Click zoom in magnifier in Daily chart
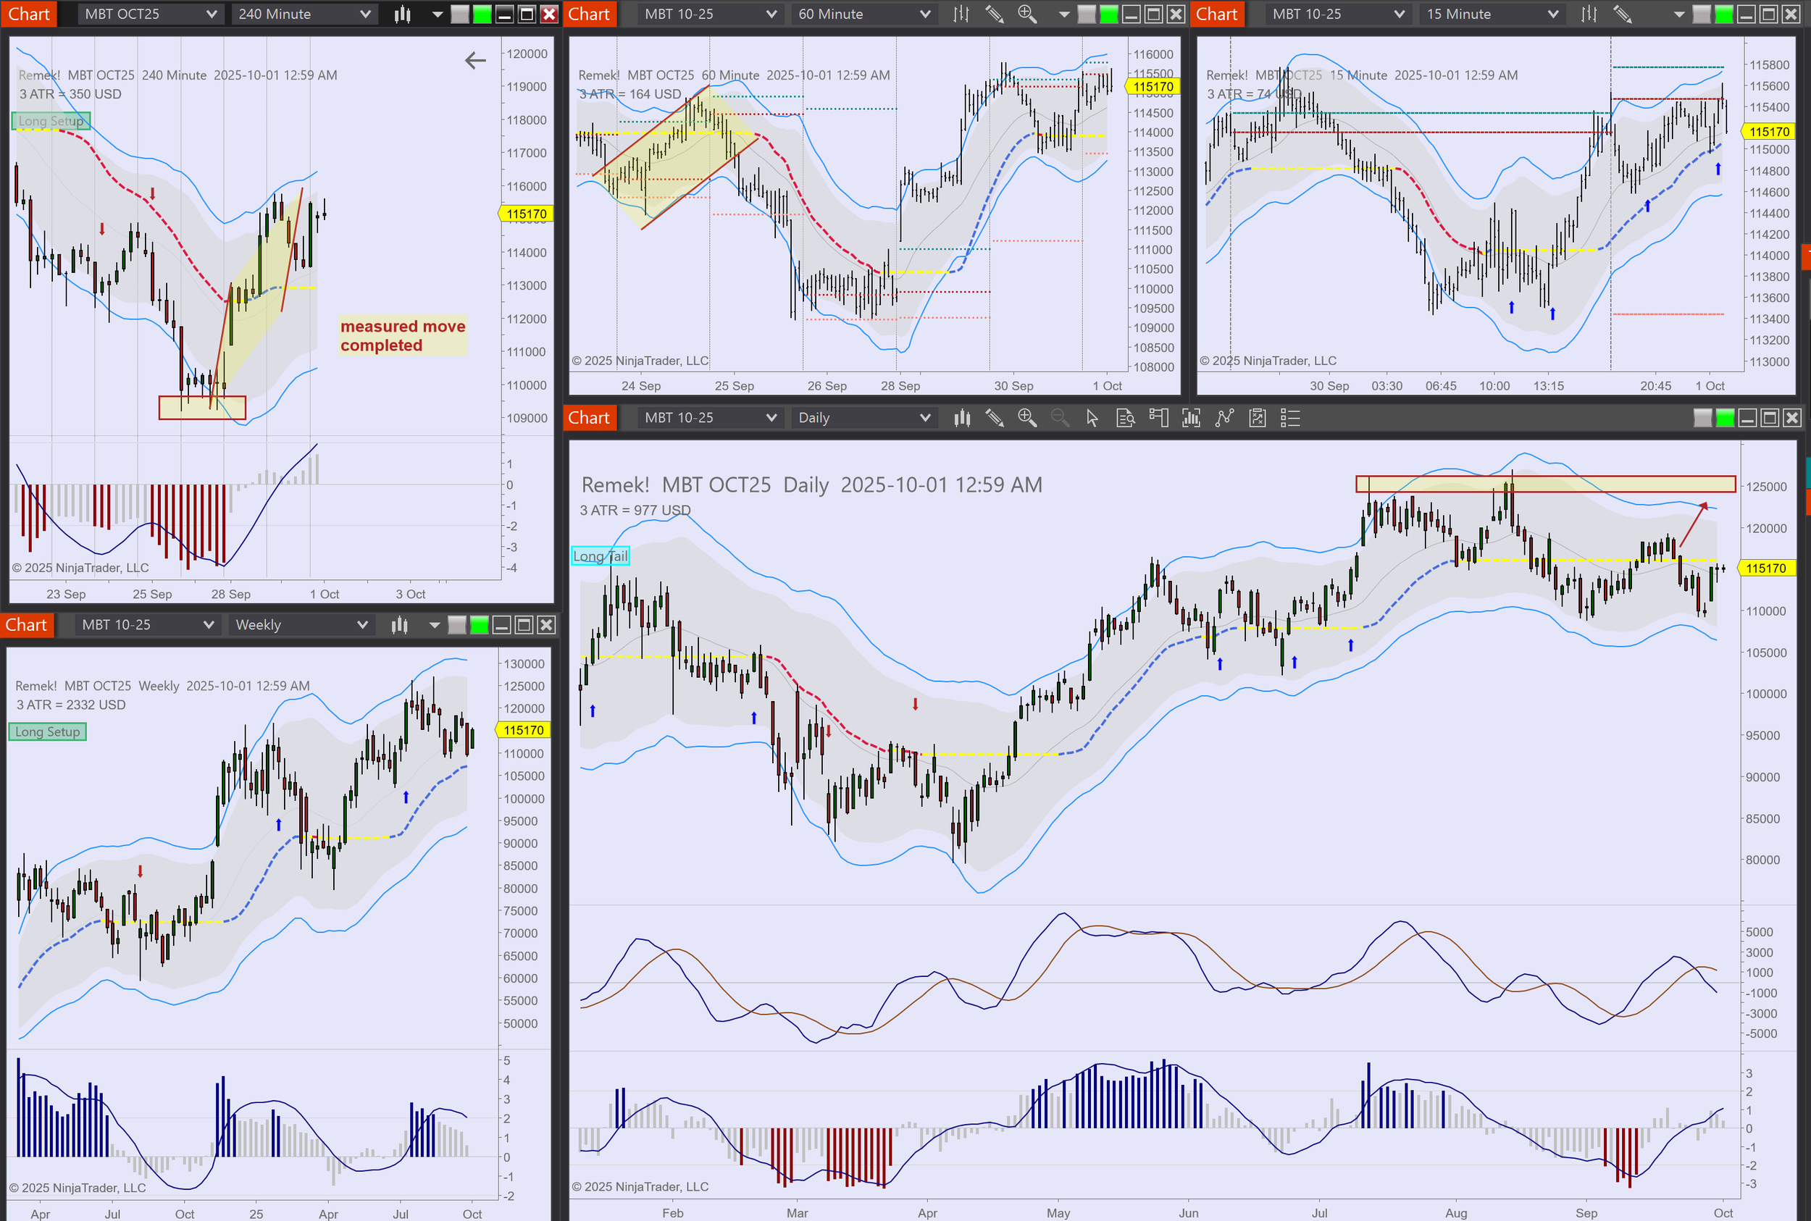 pos(1026,418)
